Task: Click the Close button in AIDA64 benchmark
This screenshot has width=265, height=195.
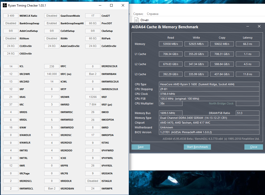Action: pyautogui.click(x=253, y=147)
